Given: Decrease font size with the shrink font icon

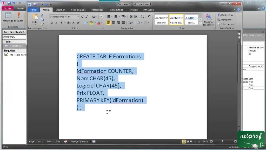Looking at the screenshot, I should click(87, 17).
